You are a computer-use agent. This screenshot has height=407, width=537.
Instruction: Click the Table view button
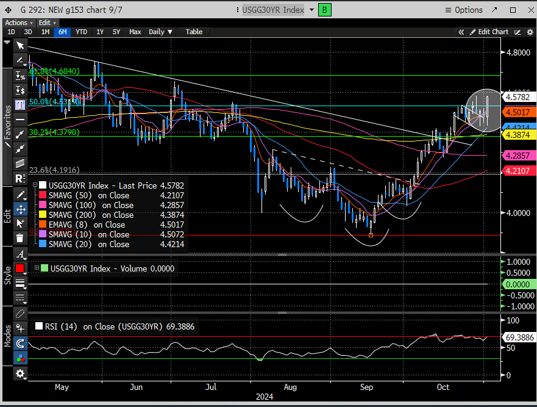pyautogui.click(x=194, y=32)
